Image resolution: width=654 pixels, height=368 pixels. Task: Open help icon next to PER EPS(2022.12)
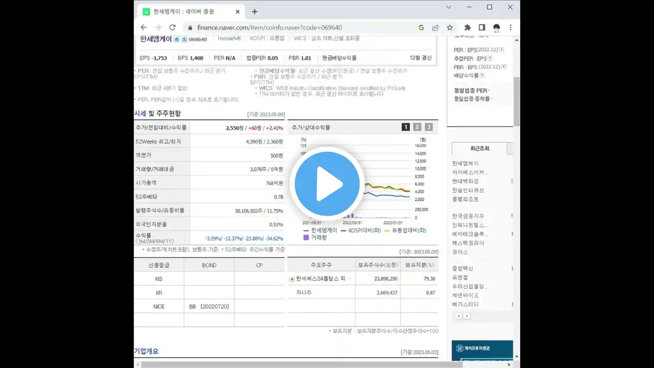coord(502,50)
